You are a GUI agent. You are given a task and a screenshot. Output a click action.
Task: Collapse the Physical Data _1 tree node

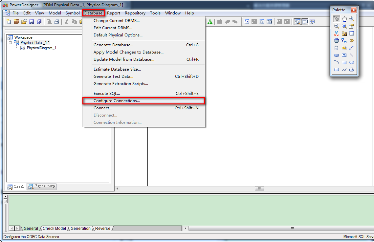pos(10,42)
